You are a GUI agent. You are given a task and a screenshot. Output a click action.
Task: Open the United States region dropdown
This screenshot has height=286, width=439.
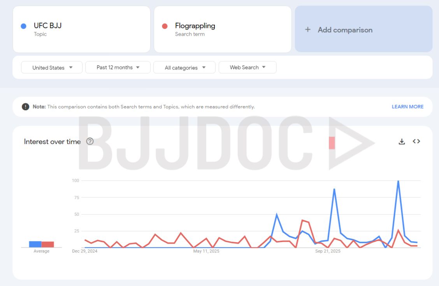pyautogui.click(x=52, y=68)
